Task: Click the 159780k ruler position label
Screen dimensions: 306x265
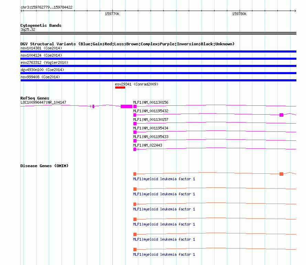Action: 239,14
